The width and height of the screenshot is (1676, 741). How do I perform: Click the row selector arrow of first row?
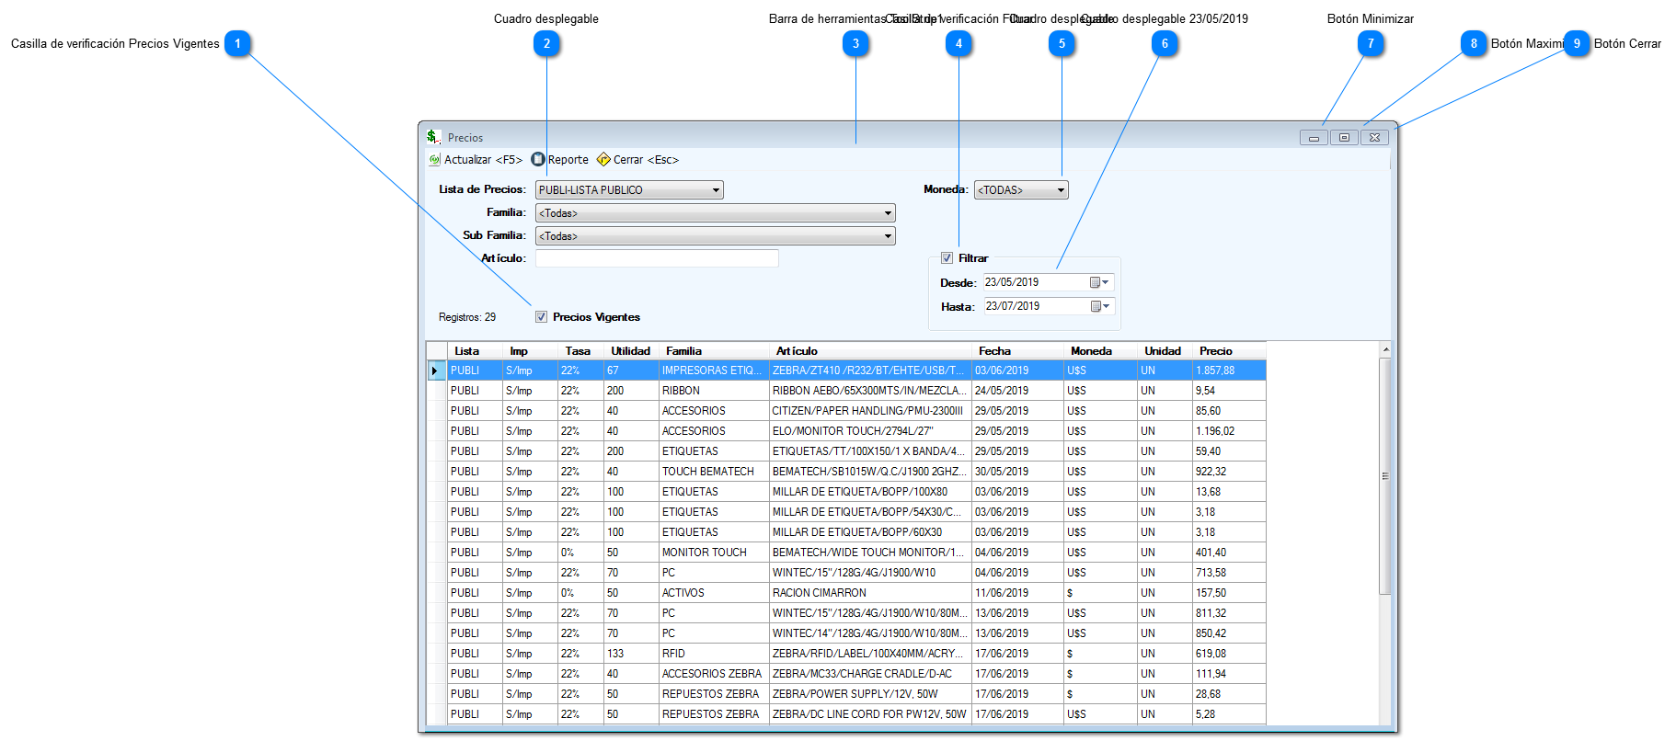pyautogui.click(x=437, y=370)
